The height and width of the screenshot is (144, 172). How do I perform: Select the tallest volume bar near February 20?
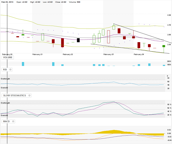23,64
